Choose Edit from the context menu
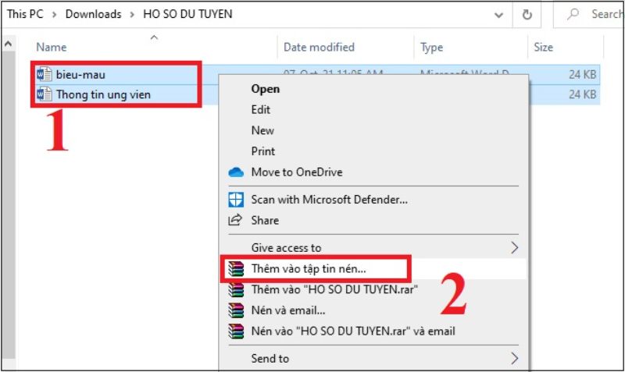 click(x=261, y=110)
